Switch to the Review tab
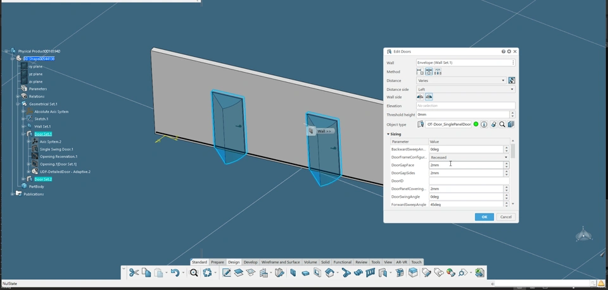The image size is (608, 290). pos(361,262)
